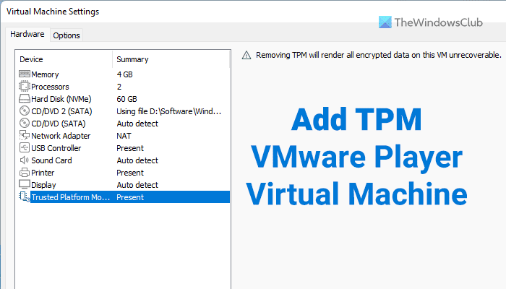Select the CD/DVD 2 (SATA) label
Screen dimensions: 506x289
pos(61,111)
